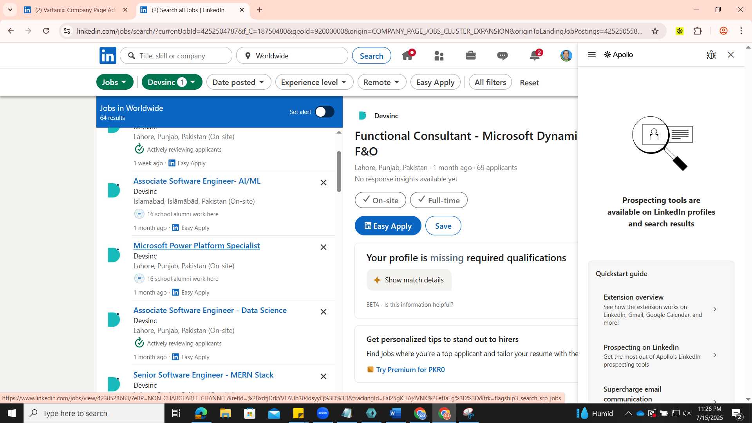752x423 pixels.
Task: Open Chrome three-dot menu
Action: tap(741, 31)
